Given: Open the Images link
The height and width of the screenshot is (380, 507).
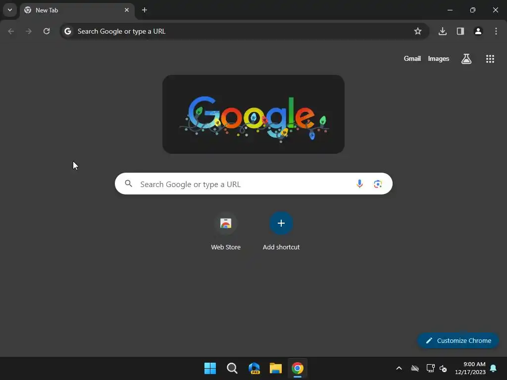Looking at the screenshot, I should point(439,59).
